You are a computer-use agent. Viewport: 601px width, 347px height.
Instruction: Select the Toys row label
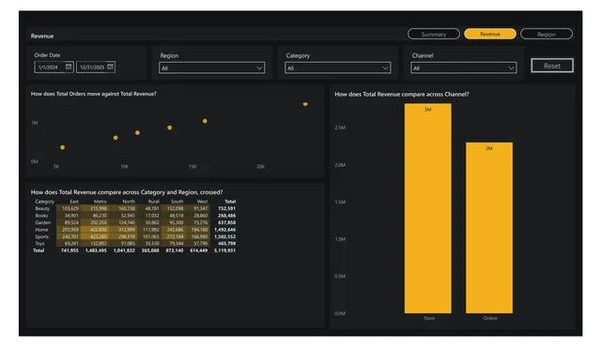pyautogui.click(x=39, y=243)
